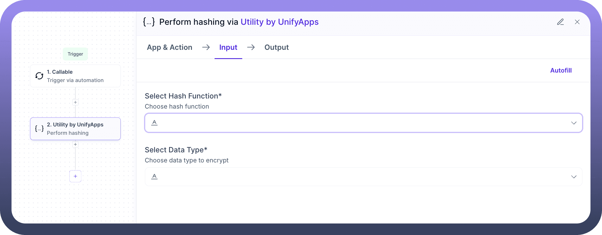This screenshot has width=602, height=235.
Task: Click the Utility step curly braces icon
Action: (x=39, y=129)
